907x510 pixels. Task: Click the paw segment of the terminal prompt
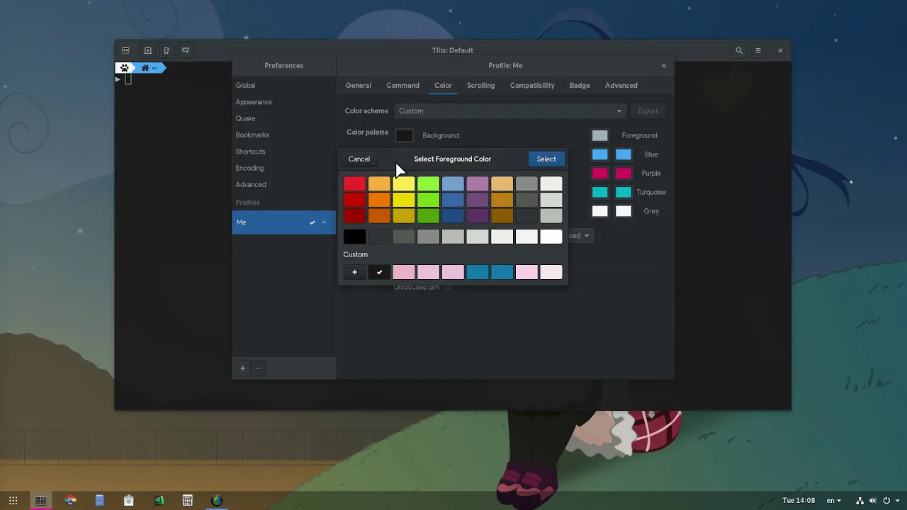tap(125, 68)
